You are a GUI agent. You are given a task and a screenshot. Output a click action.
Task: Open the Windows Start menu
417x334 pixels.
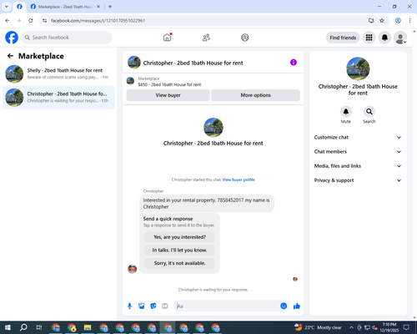8,327
